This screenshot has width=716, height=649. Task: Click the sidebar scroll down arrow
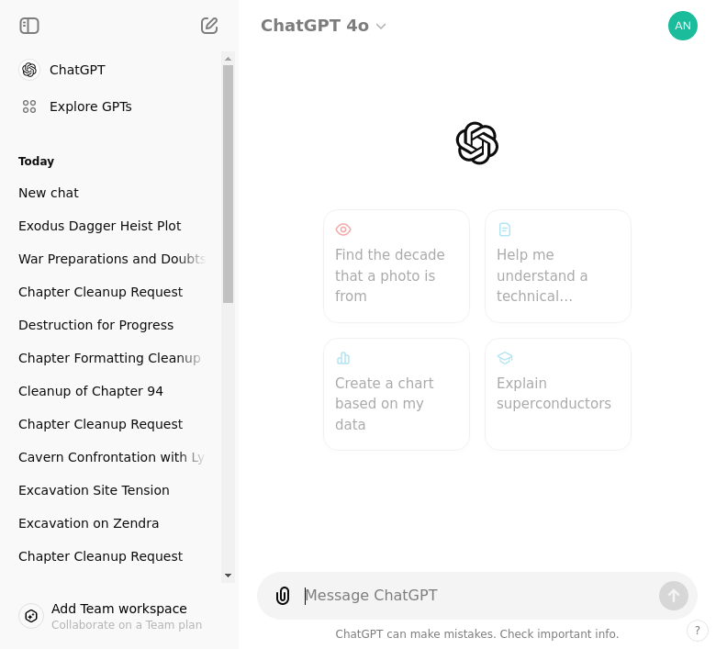click(x=229, y=576)
